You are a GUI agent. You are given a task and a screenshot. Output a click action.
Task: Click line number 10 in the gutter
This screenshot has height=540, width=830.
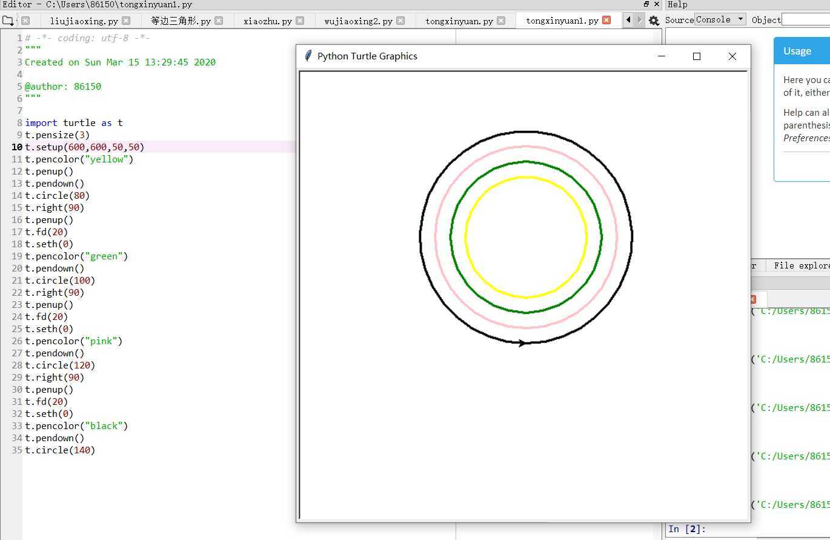[17, 147]
